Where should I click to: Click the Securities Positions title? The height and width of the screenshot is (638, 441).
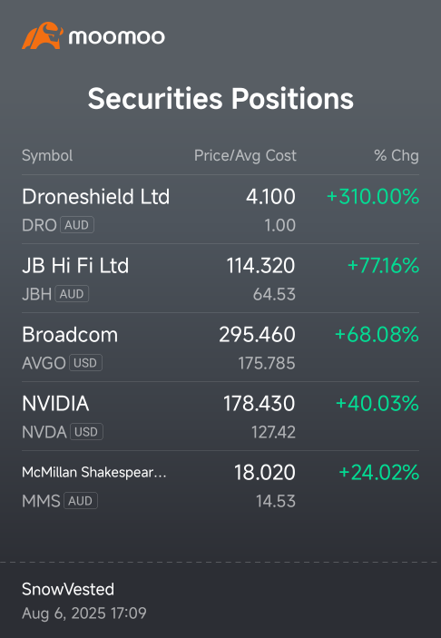click(220, 98)
